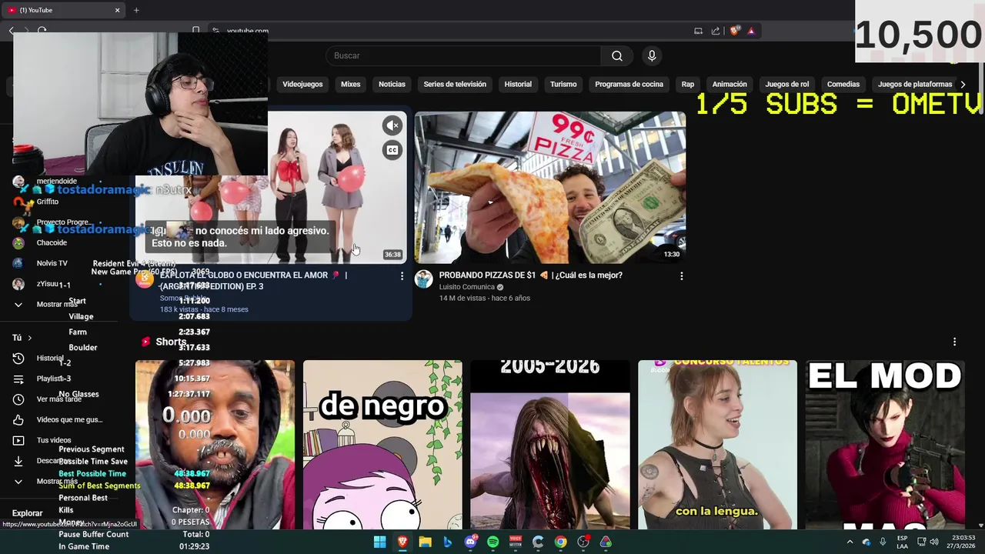This screenshot has width=985, height=554.
Task: Open volume control in system tray
Action: (934, 542)
